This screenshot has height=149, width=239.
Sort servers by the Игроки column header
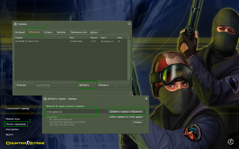tap(95, 38)
